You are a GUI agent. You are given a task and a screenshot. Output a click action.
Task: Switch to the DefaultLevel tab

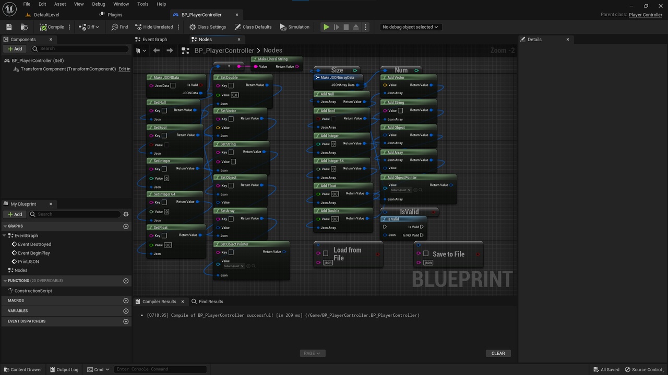coord(46,15)
